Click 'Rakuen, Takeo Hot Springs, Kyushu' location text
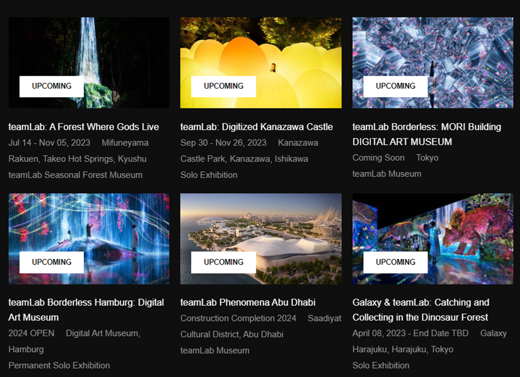The image size is (520, 377). (78, 159)
